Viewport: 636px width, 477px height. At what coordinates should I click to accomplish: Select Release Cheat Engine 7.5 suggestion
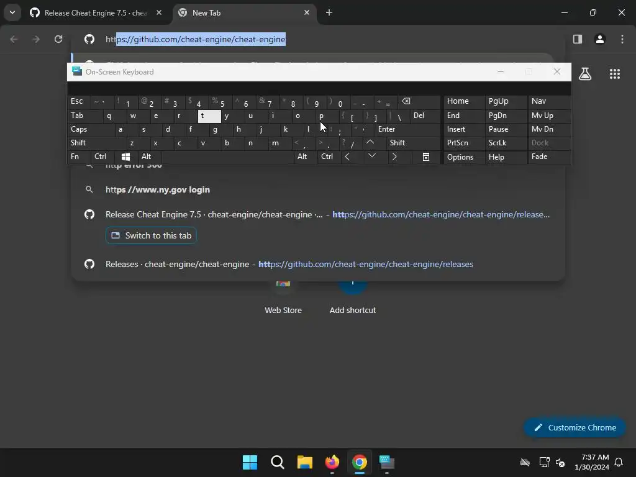tap(318, 214)
